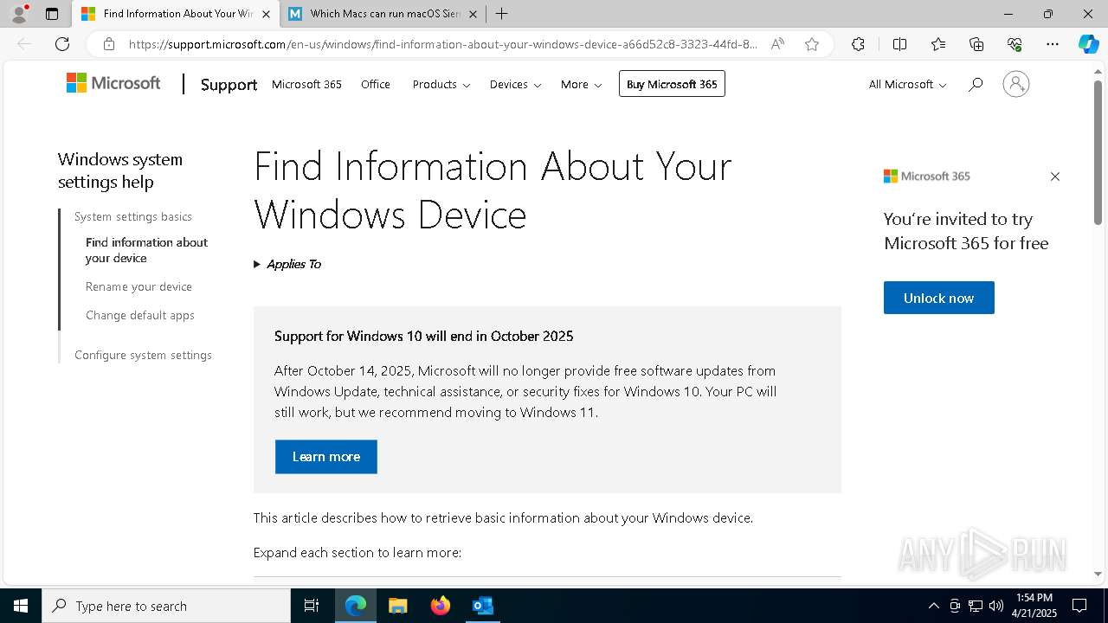
Task: Open browser Extensions icon
Action: (858, 44)
